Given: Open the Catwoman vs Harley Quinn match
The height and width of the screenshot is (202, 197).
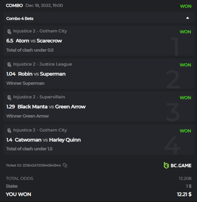Looking at the screenshot, I should (x=48, y=140).
